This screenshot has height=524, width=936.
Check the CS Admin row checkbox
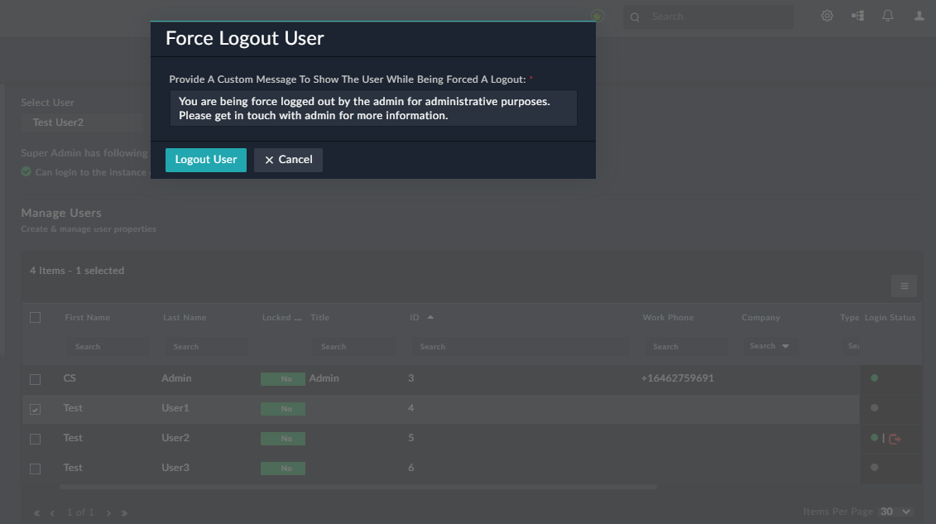pyautogui.click(x=35, y=379)
